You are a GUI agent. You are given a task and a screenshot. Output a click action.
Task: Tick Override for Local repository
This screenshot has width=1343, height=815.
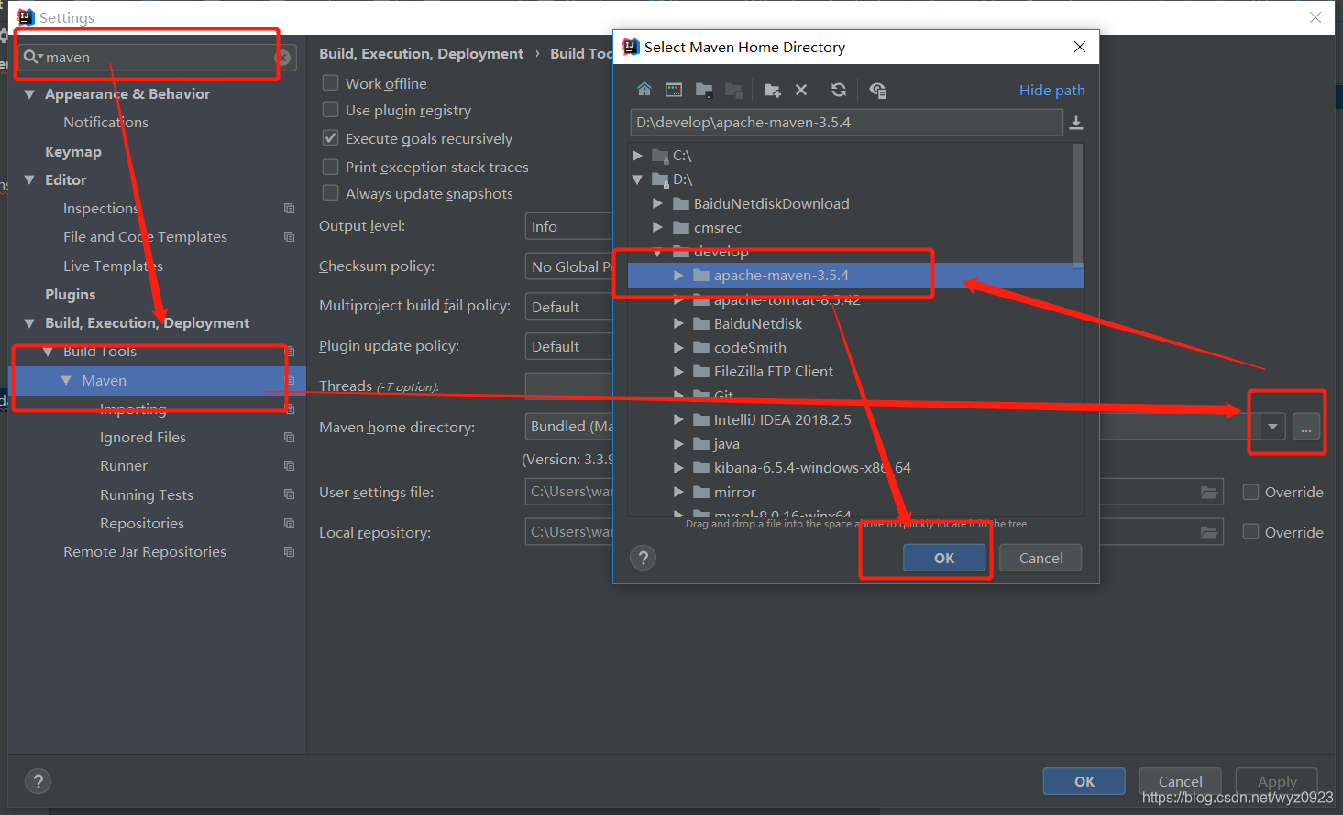click(x=1250, y=532)
